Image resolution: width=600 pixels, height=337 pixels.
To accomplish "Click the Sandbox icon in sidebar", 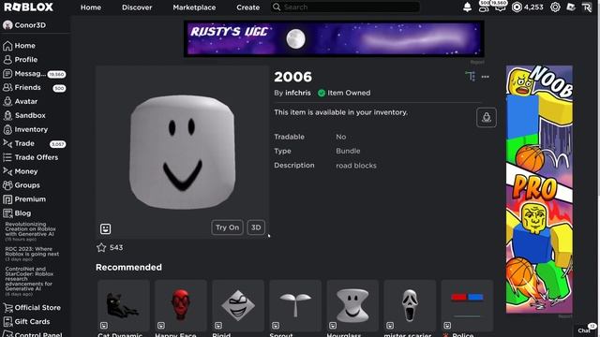I will point(7,115).
